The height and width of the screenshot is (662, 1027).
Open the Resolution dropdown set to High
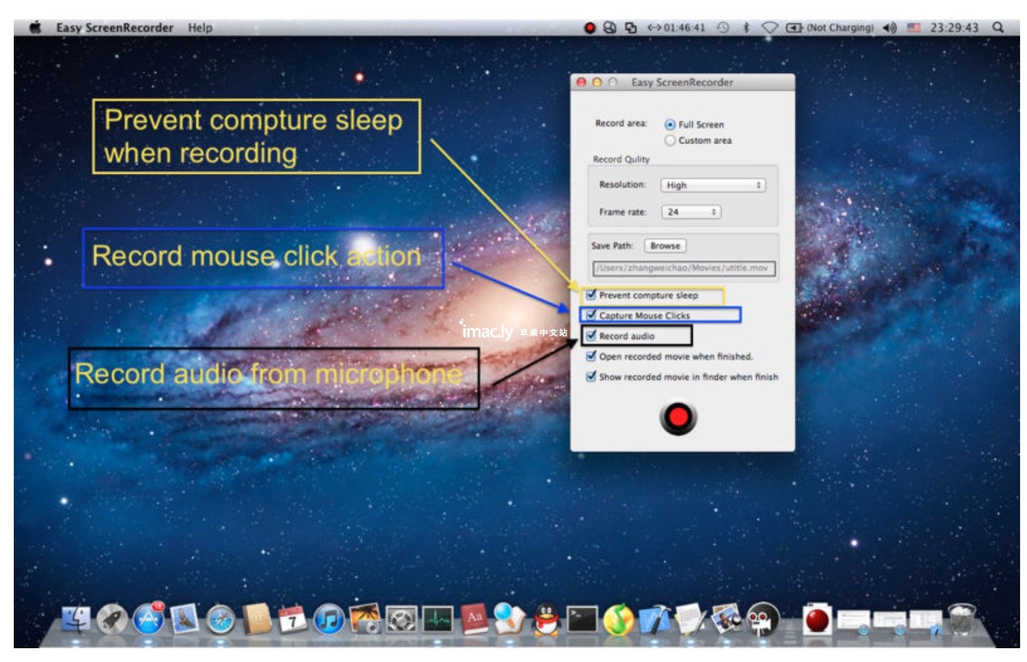[x=713, y=185]
